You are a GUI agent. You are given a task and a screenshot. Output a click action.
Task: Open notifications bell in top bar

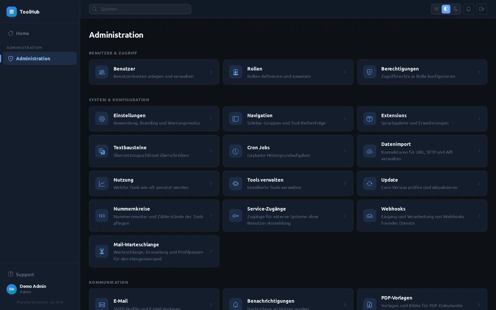tap(468, 9)
